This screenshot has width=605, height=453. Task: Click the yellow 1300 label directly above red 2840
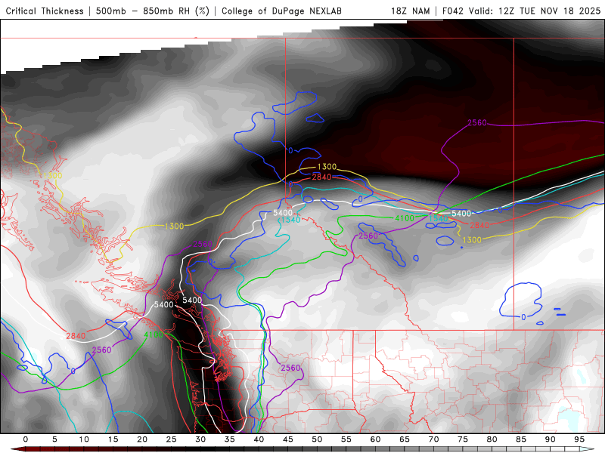tap(327, 167)
